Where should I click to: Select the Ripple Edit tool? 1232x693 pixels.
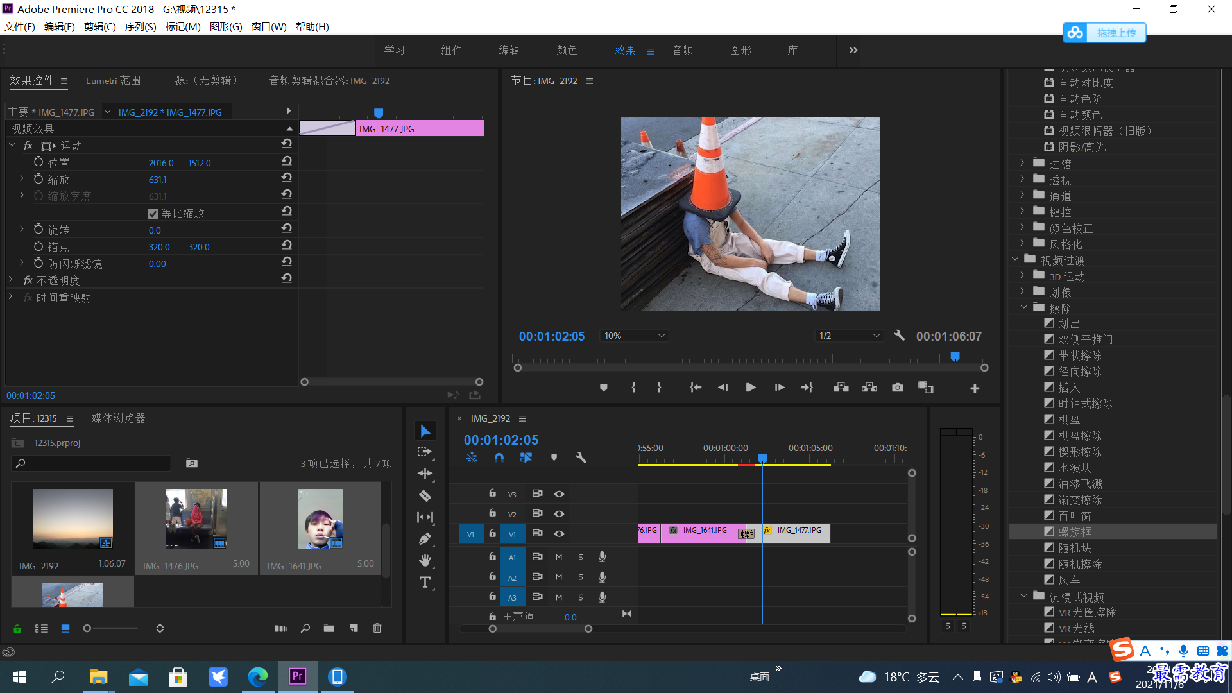tap(425, 474)
